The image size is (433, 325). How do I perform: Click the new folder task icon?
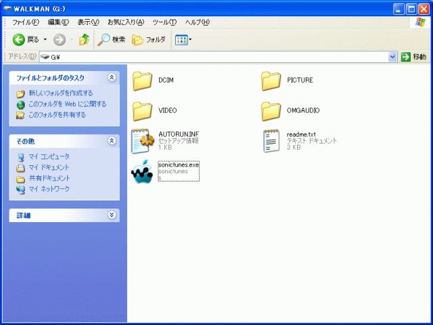point(20,94)
